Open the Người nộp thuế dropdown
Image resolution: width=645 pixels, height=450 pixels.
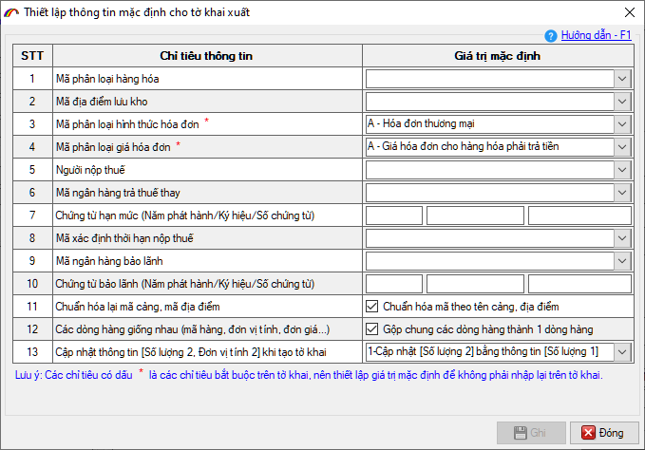coord(622,170)
